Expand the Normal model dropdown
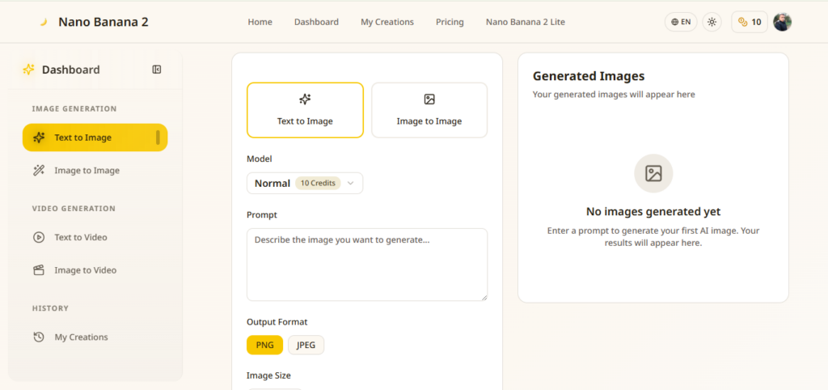The height and width of the screenshot is (390, 828). pos(305,184)
